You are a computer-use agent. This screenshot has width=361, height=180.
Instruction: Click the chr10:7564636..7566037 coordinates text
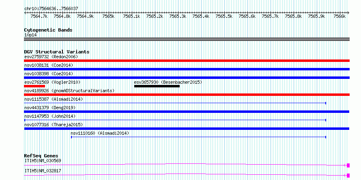click(x=52, y=8)
